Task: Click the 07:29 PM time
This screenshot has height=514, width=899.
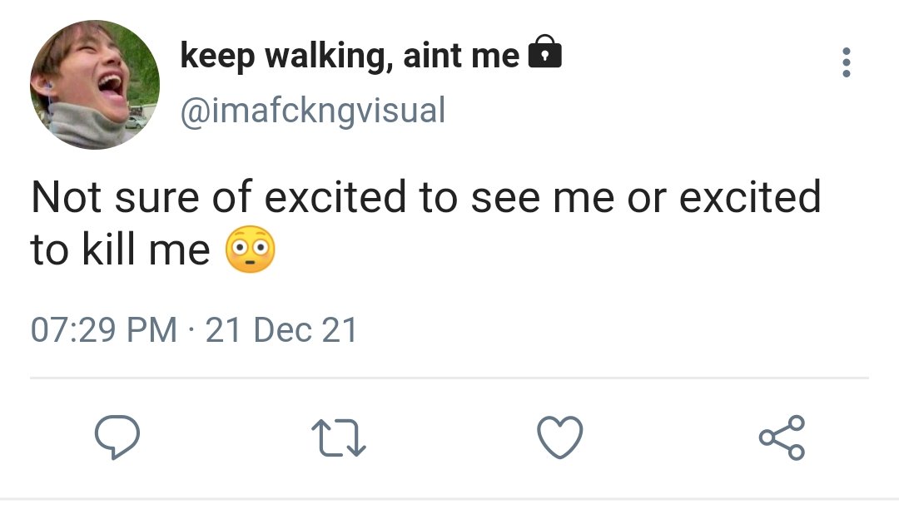Action: click(104, 330)
